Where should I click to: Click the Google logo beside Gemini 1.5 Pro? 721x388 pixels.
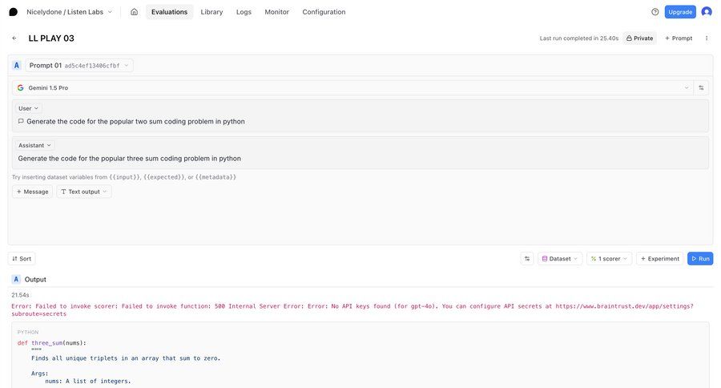[20, 87]
